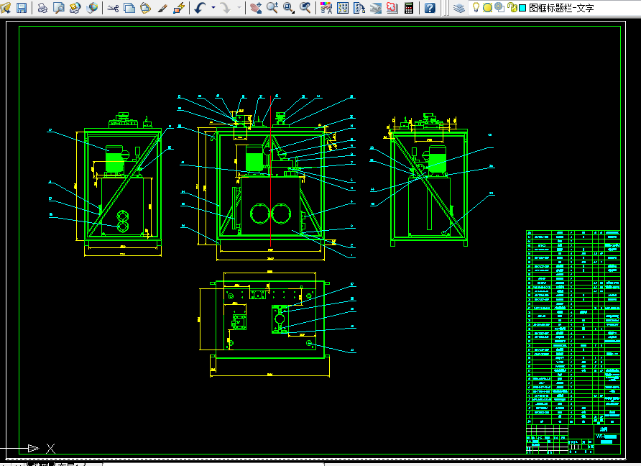Open the Markup Set Manager icon
The width and height of the screenshot is (641, 466).
pos(392,7)
